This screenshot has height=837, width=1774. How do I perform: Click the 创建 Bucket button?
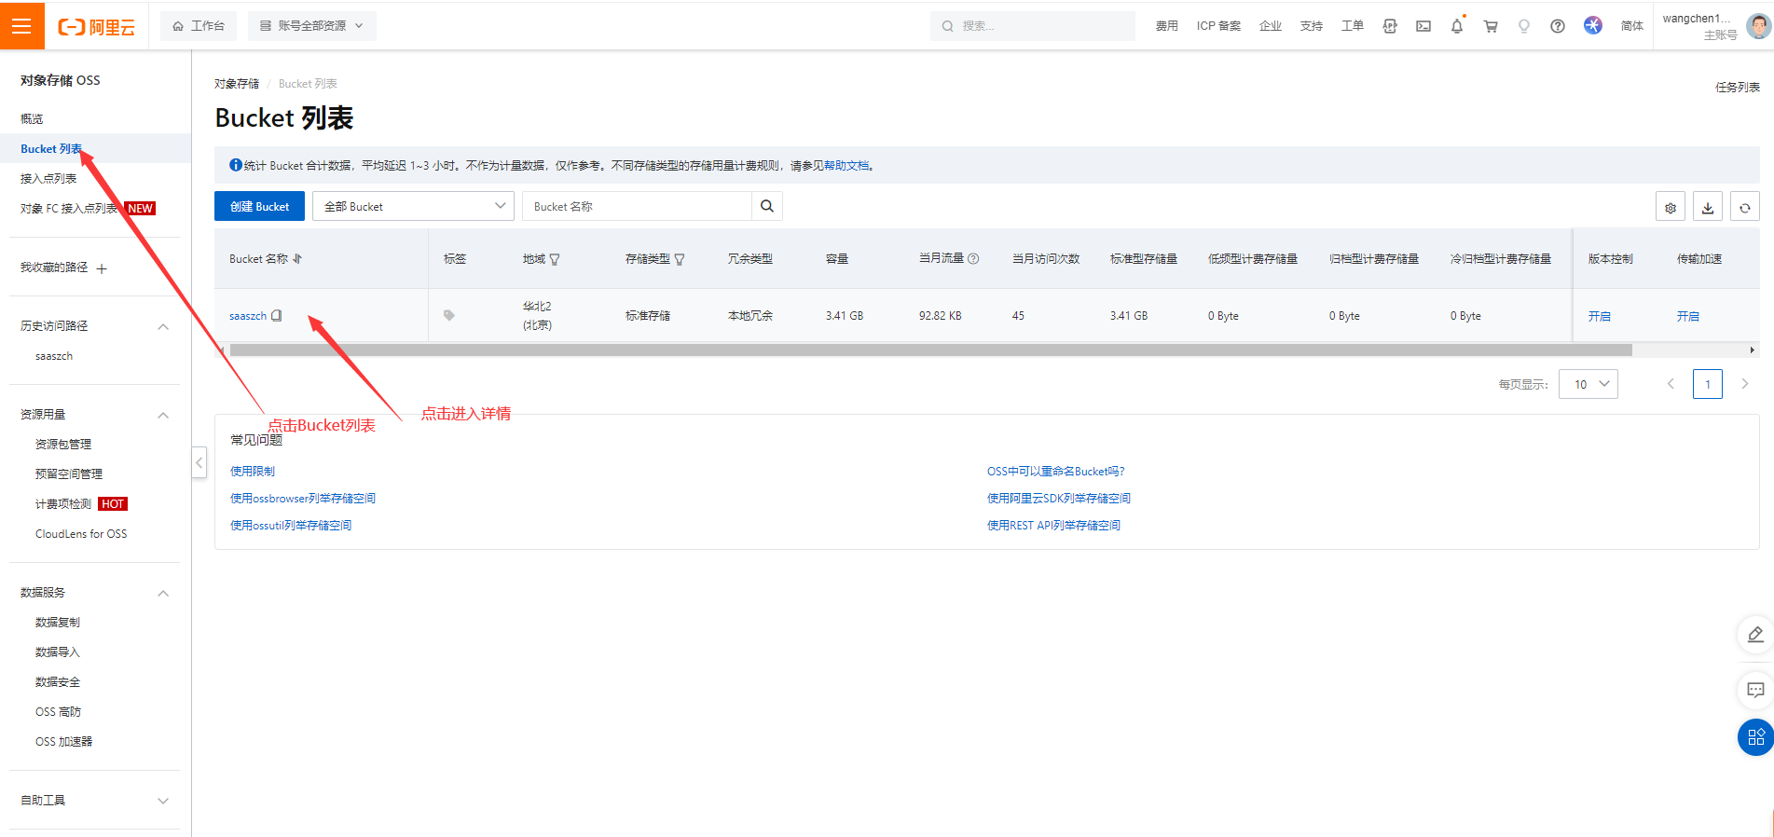pos(259,206)
